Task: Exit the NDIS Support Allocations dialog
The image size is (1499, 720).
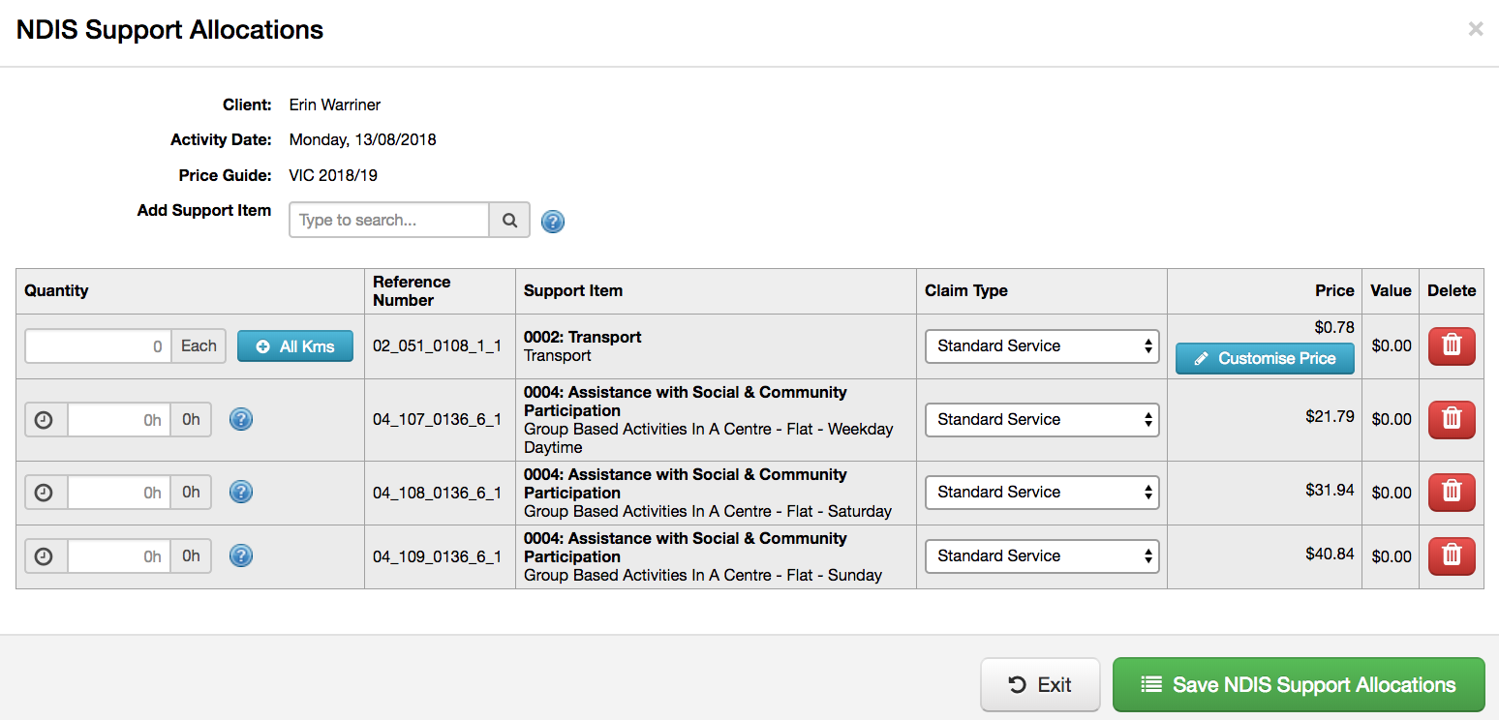Action: (x=1039, y=683)
